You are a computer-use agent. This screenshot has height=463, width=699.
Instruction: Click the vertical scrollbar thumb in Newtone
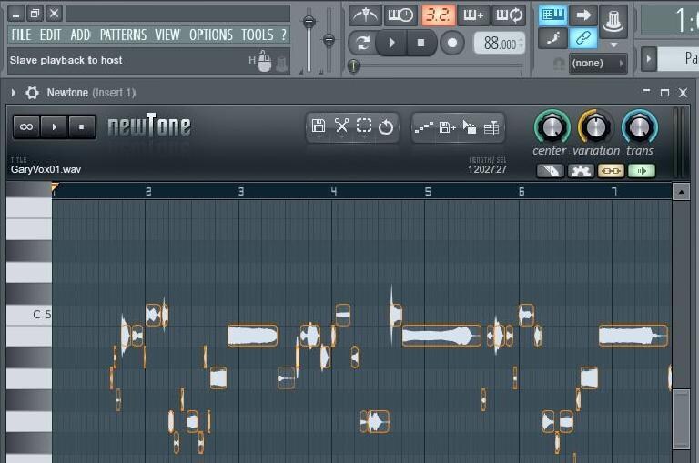click(x=681, y=419)
